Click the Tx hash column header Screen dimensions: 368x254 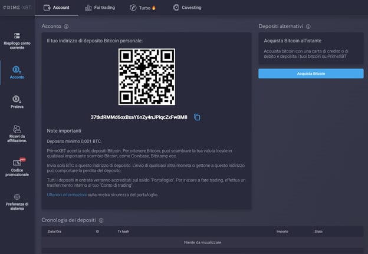123,232
